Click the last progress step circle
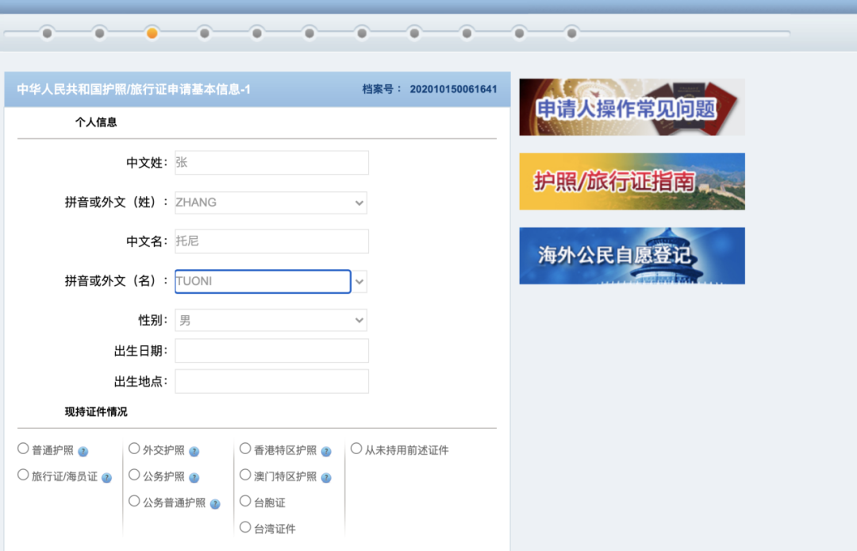The image size is (857, 551). point(571,33)
